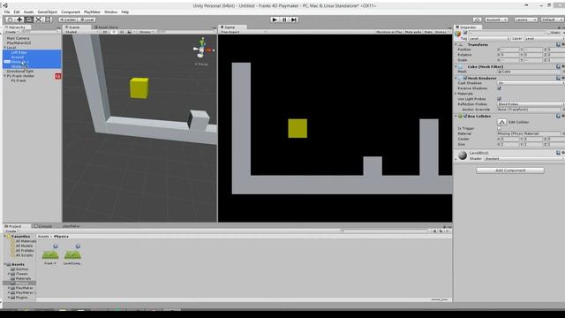
Task: Open the GameObject menu
Action: (47, 11)
